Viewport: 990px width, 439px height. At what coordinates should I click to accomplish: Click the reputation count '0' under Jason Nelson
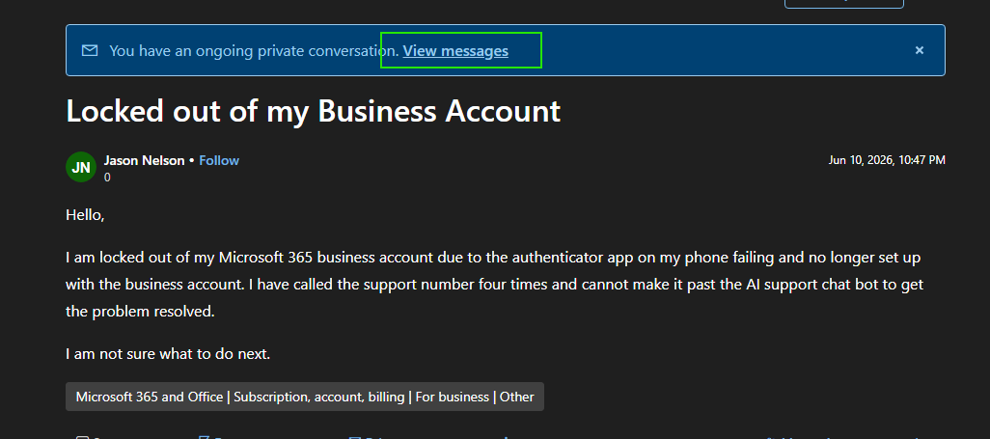tap(107, 178)
